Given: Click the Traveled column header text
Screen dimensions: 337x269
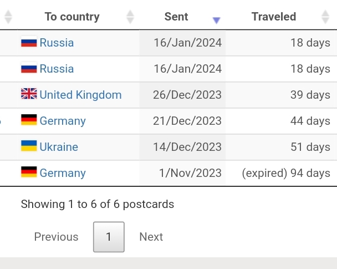Looking at the screenshot, I should coord(274,17).
